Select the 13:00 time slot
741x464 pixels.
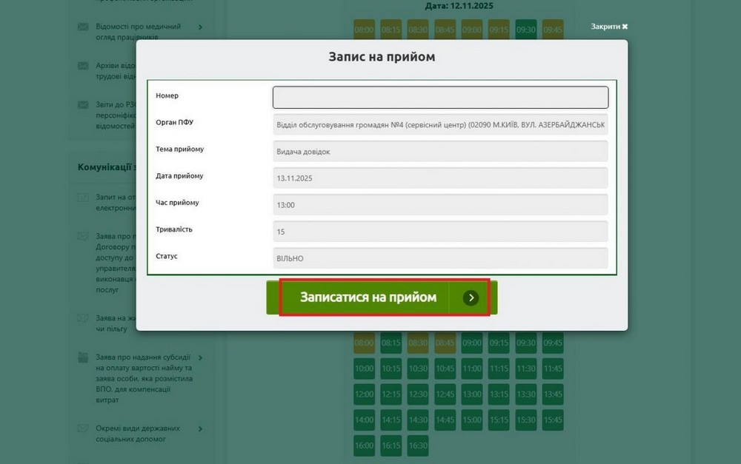pos(472,394)
